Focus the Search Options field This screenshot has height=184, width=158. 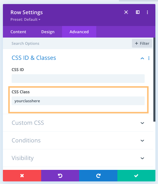67,43
